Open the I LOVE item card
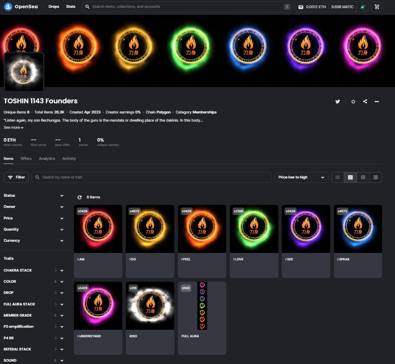Image resolution: width=395 pixels, height=364 pixels. pyautogui.click(x=254, y=241)
